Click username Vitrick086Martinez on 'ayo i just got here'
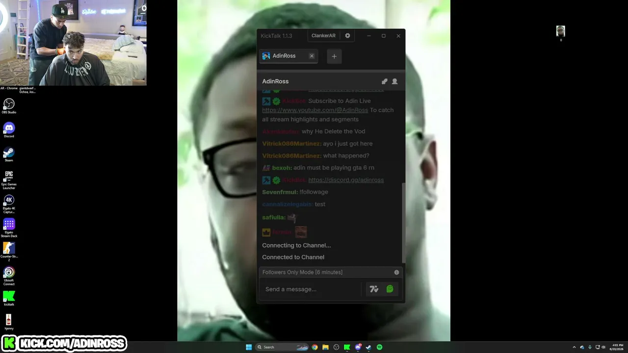Viewport: 628px width, 353px height. tap(292, 144)
